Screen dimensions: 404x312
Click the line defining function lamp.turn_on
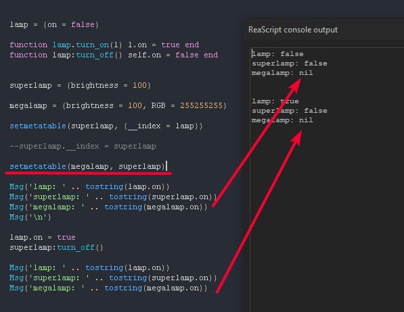pyautogui.click(x=104, y=45)
